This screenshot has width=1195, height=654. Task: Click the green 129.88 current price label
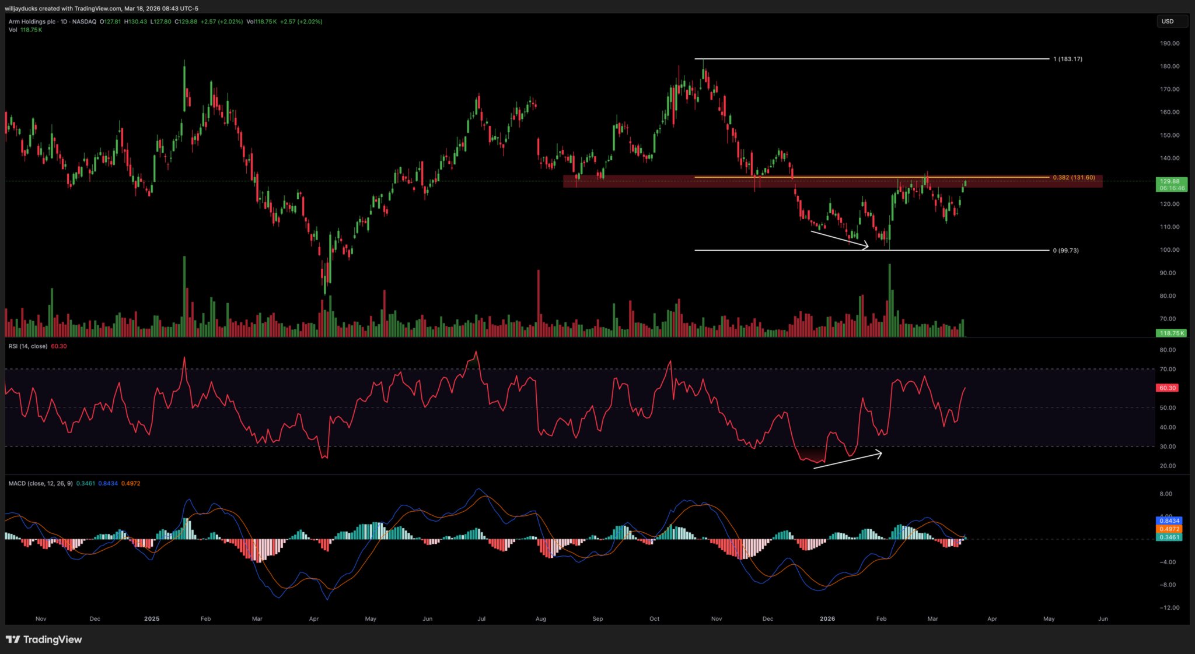click(x=1171, y=181)
